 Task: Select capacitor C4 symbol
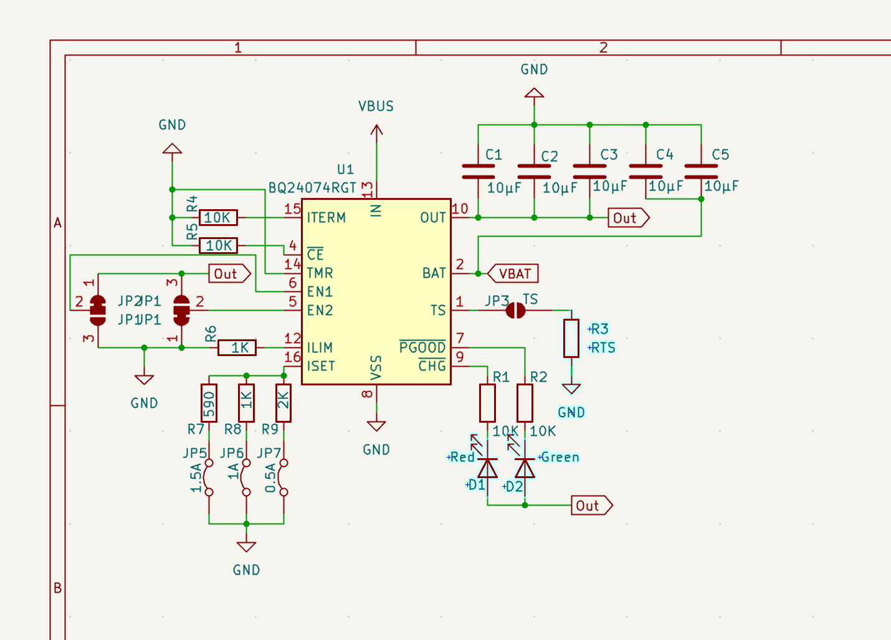coord(646,171)
